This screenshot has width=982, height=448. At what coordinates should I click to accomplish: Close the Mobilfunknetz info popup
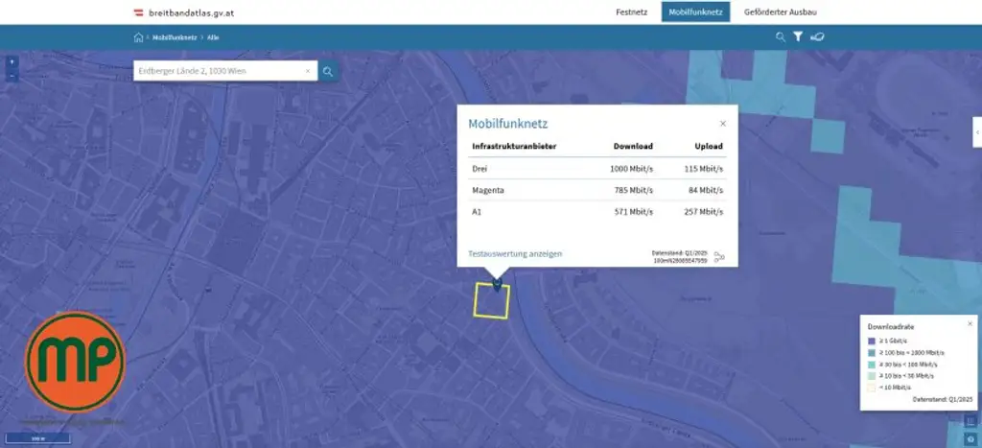pyautogui.click(x=723, y=124)
